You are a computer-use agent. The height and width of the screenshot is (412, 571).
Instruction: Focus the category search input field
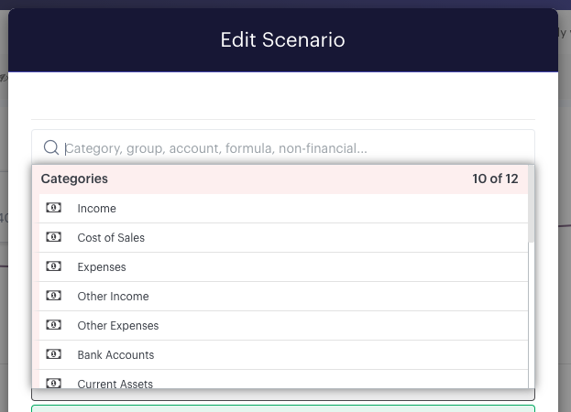coord(283,148)
